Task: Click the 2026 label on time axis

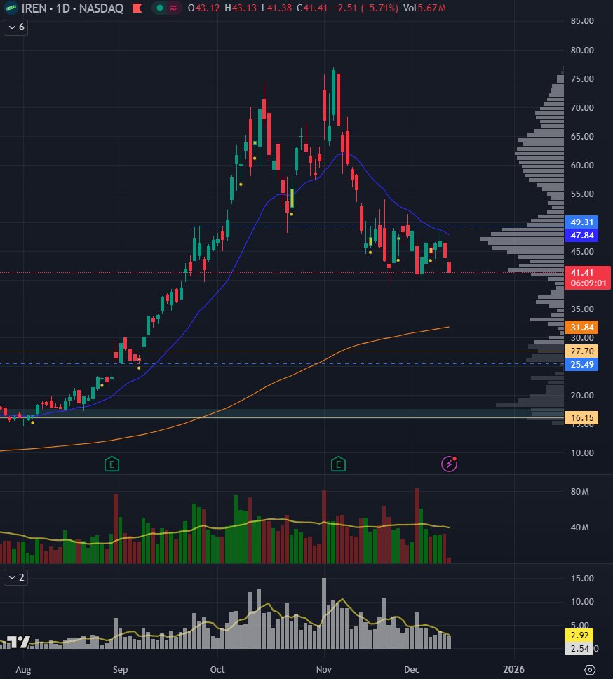Action: (x=513, y=669)
